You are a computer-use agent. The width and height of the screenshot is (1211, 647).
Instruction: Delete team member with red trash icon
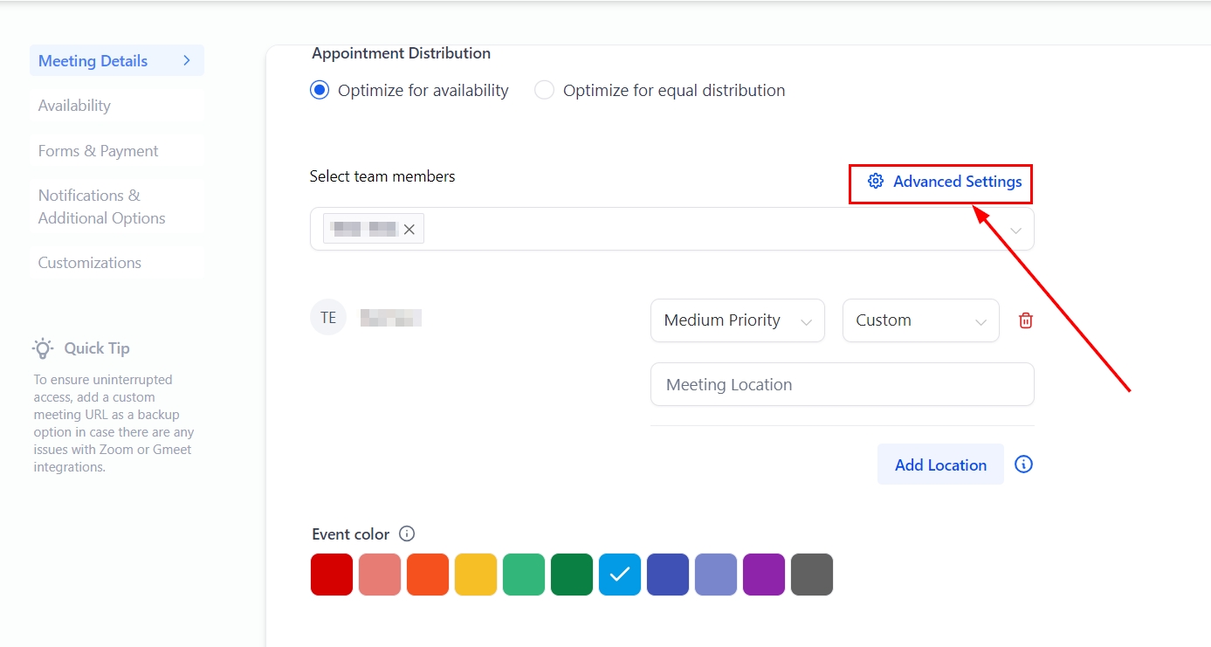coord(1026,320)
